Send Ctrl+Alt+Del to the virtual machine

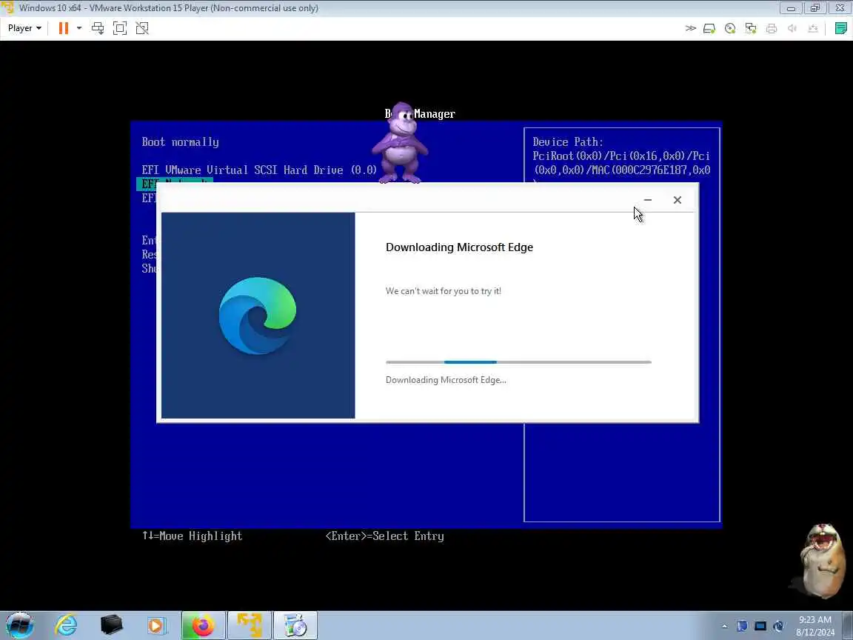[98, 28]
